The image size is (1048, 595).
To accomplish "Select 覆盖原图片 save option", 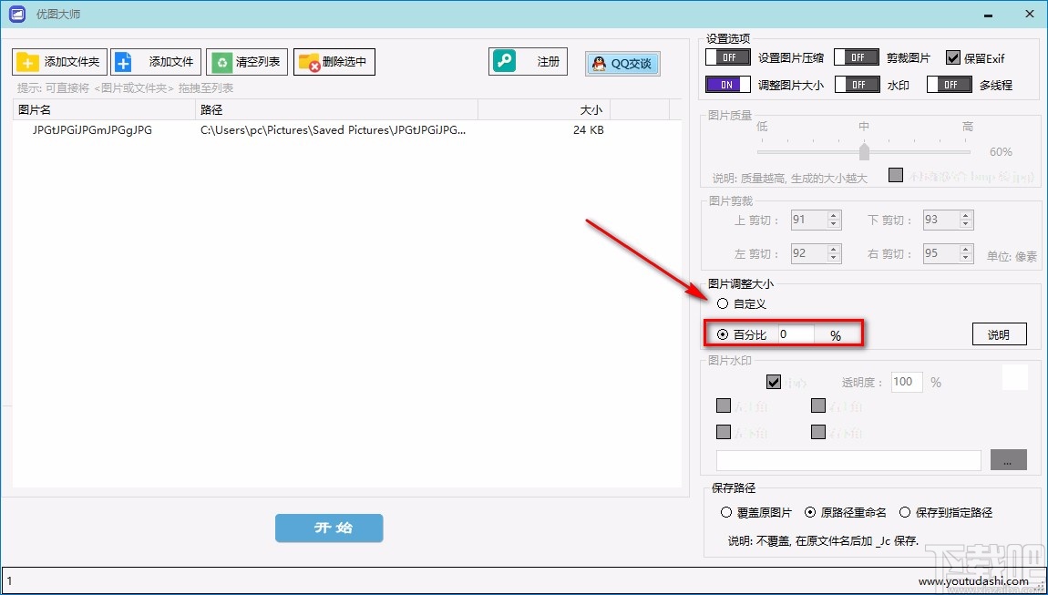I will point(725,513).
